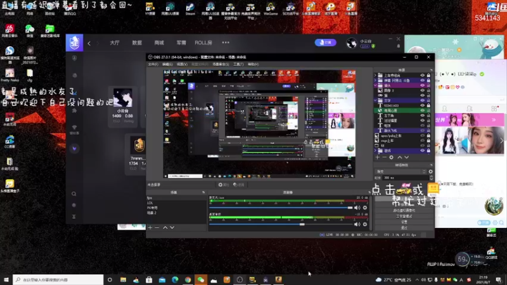Collapse the purple group in sources
Viewport: 507px width, 285px height.
[x=375, y=85]
